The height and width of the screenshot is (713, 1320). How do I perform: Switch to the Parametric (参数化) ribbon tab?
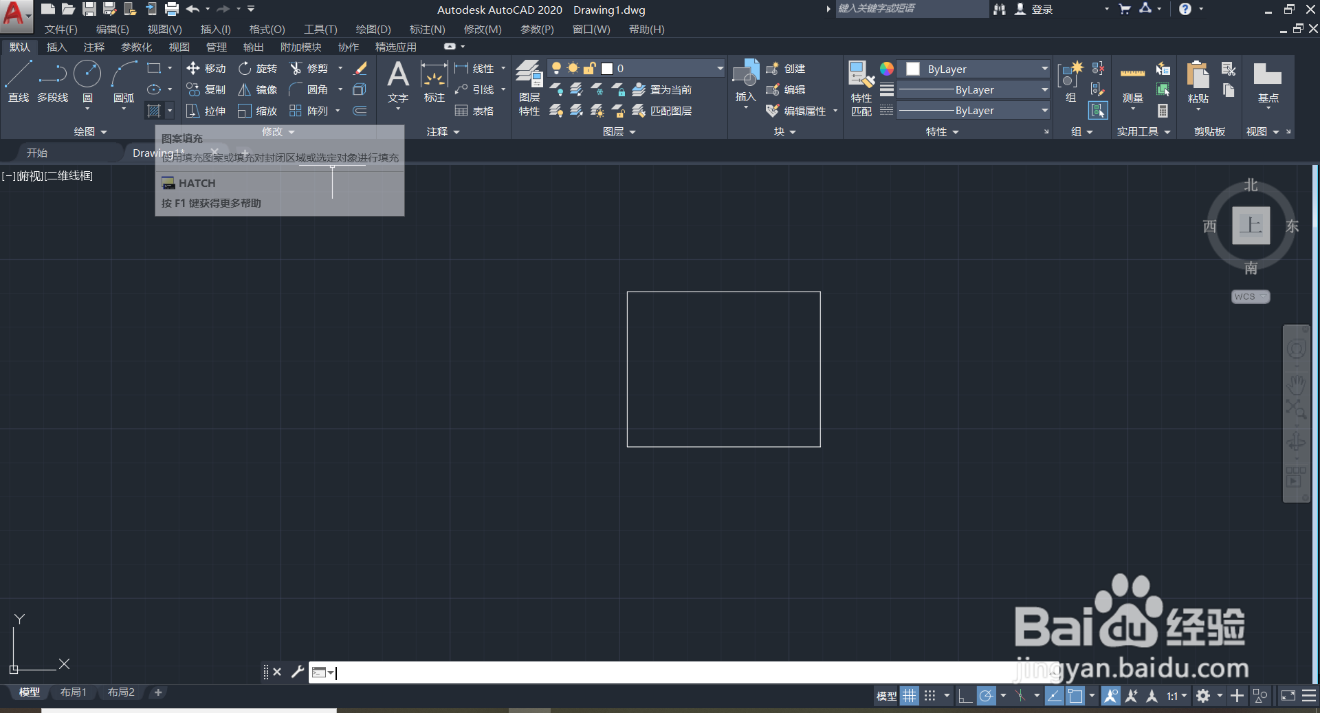pyautogui.click(x=136, y=47)
